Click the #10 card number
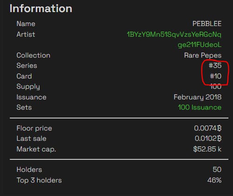 [x=216, y=76]
